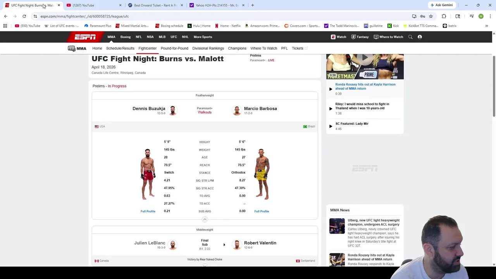The height and width of the screenshot is (279, 496).
Task: Open the Hulu Home bookmark
Action: click(199, 26)
